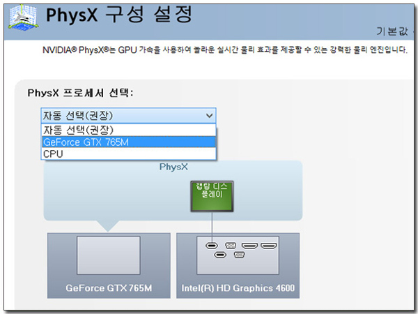418x314 pixels.
Task: Choose CPU option in PhysX processor list
Action: click(129, 154)
